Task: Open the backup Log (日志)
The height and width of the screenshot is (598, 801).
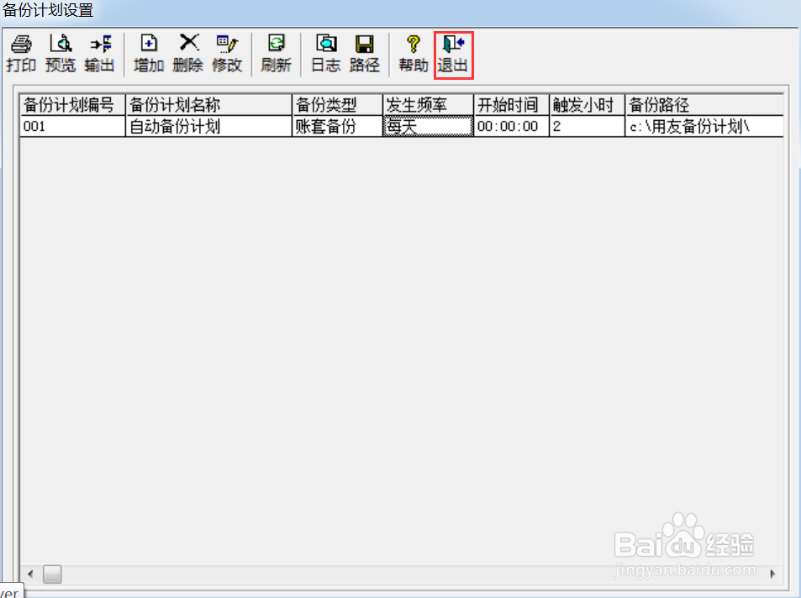Action: pos(326,54)
